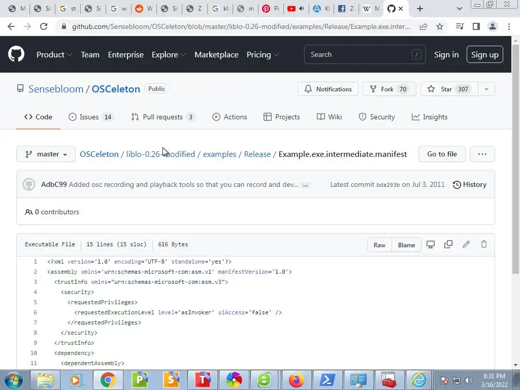Click the browser address bar URL
This screenshot has height=390, width=520.
pos(241,26)
